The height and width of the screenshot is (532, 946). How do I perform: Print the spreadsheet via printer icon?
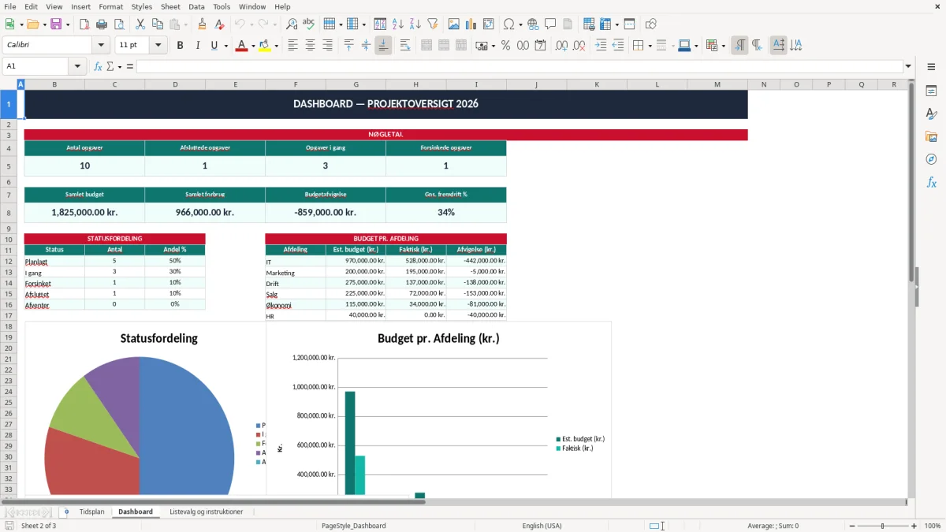102,24
